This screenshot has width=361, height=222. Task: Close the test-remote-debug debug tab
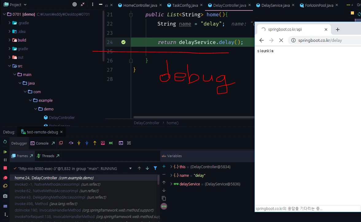tap(61, 132)
